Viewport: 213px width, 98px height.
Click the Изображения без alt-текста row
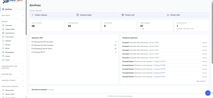click(x=74, y=49)
